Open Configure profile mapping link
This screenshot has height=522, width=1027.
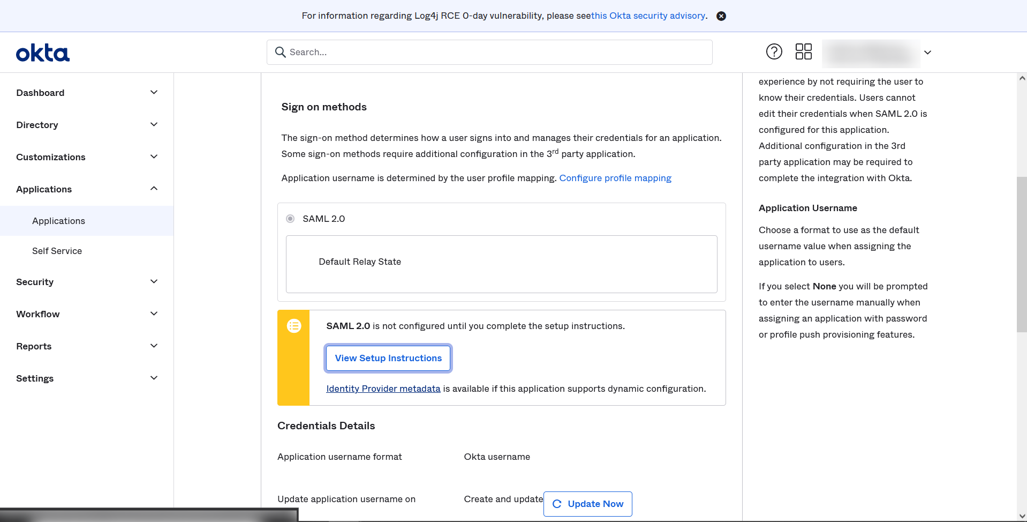point(615,178)
